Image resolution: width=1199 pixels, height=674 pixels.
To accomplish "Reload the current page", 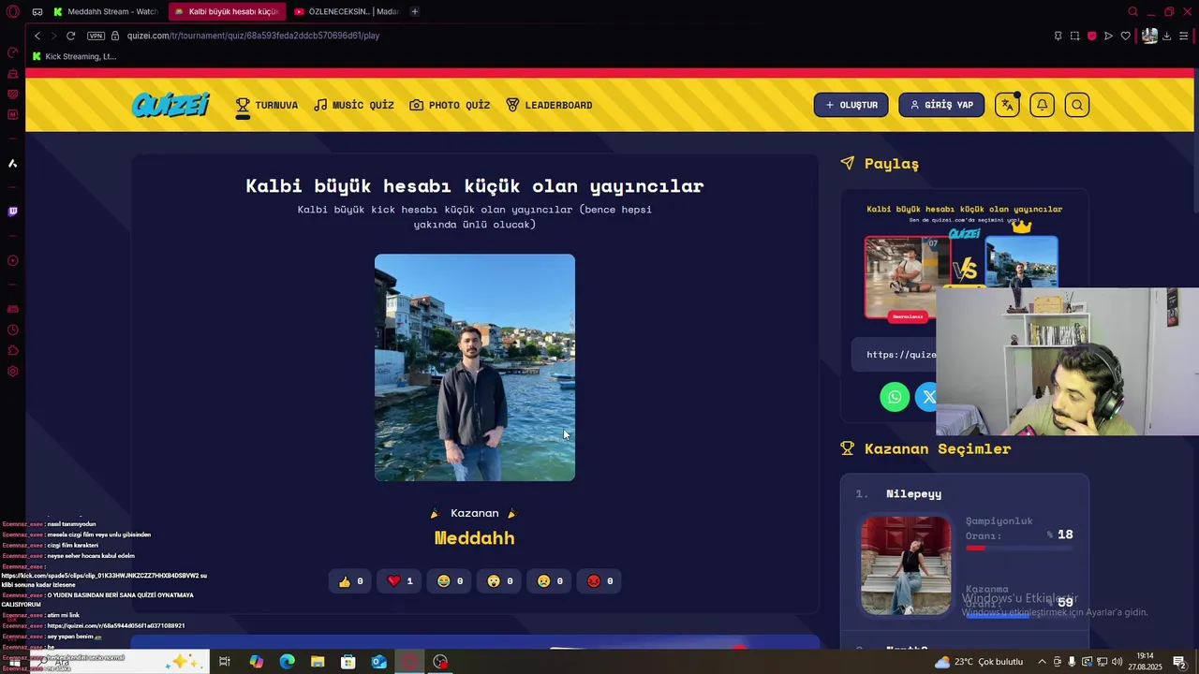I will click(70, 36).
